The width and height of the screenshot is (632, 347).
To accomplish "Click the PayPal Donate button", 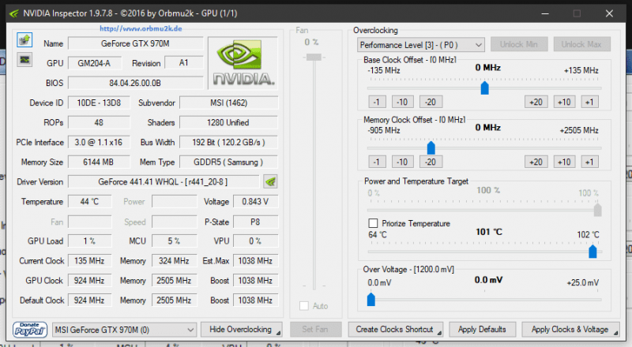I will click(29, 330).
